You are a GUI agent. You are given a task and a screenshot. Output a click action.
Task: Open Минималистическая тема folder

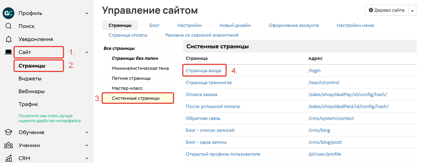(140, 68)
